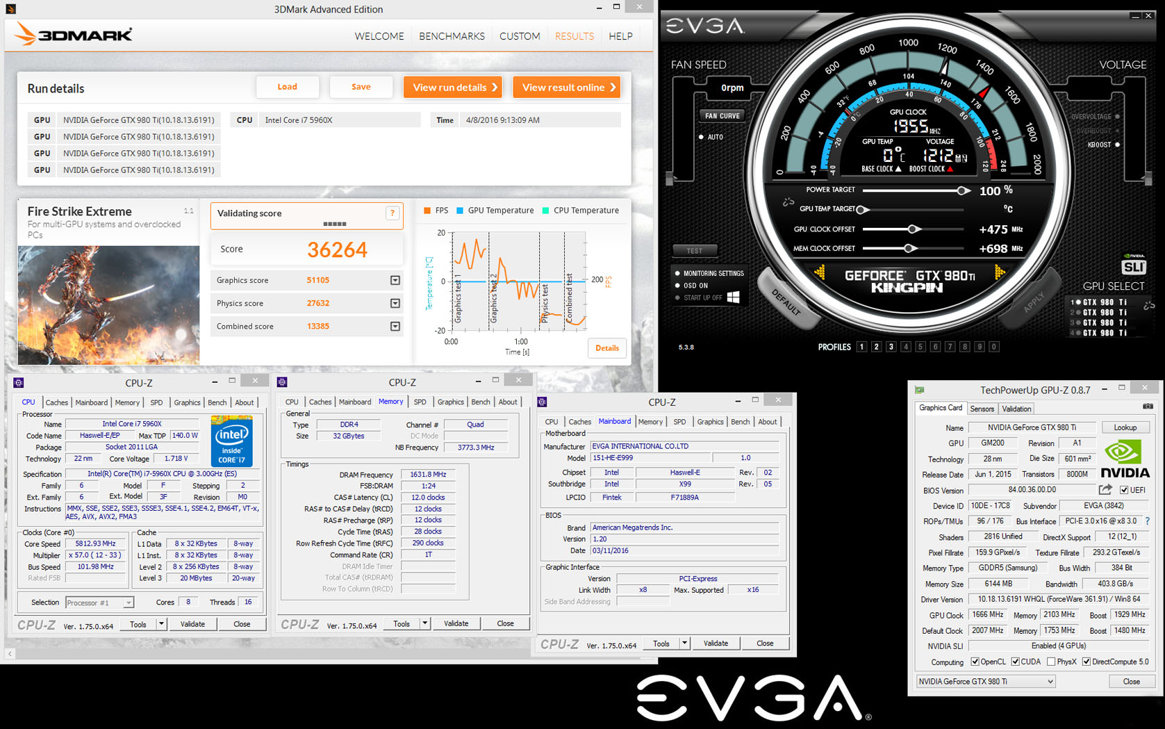1165x729 pixels.
Task: Toggle the PhysX checkbox
Action: click(1050, 662)
